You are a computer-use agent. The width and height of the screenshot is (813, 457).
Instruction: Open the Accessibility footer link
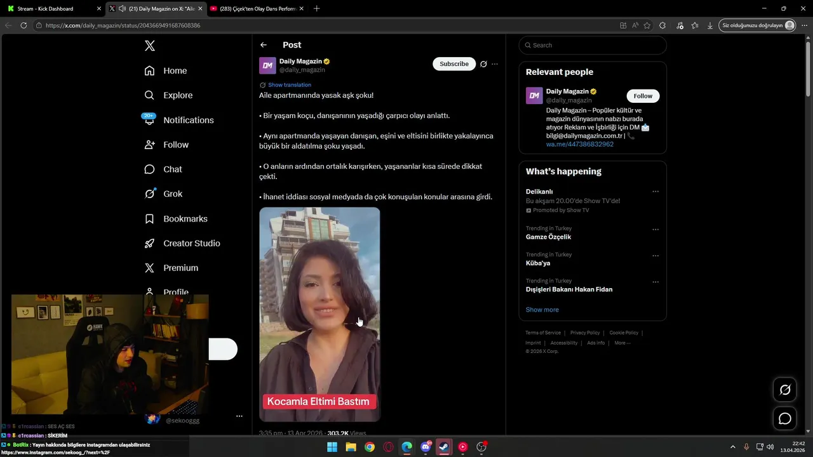coord(564,343)
